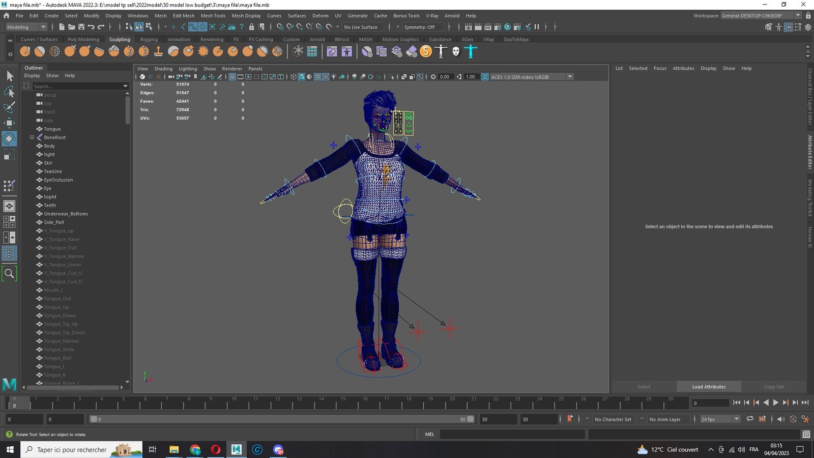
Task: Open the Workspace dropdown
Action: coord(761,16)
